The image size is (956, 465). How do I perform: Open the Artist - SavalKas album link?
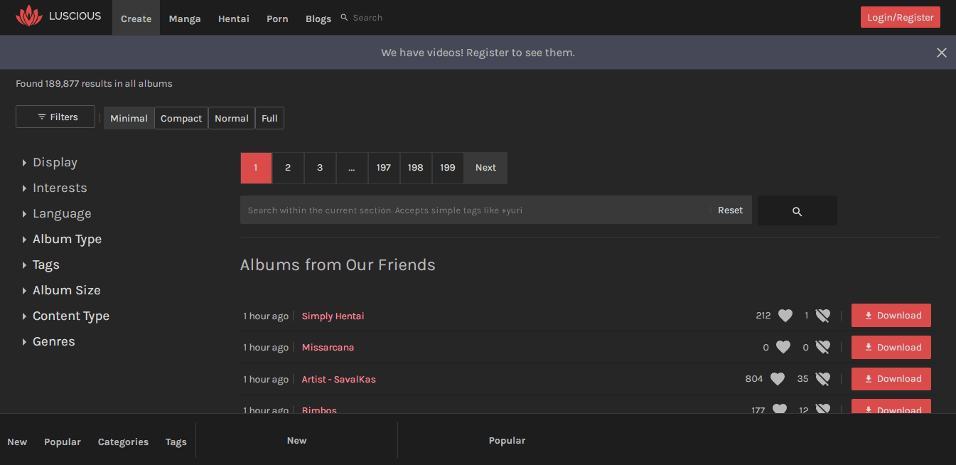338,379
